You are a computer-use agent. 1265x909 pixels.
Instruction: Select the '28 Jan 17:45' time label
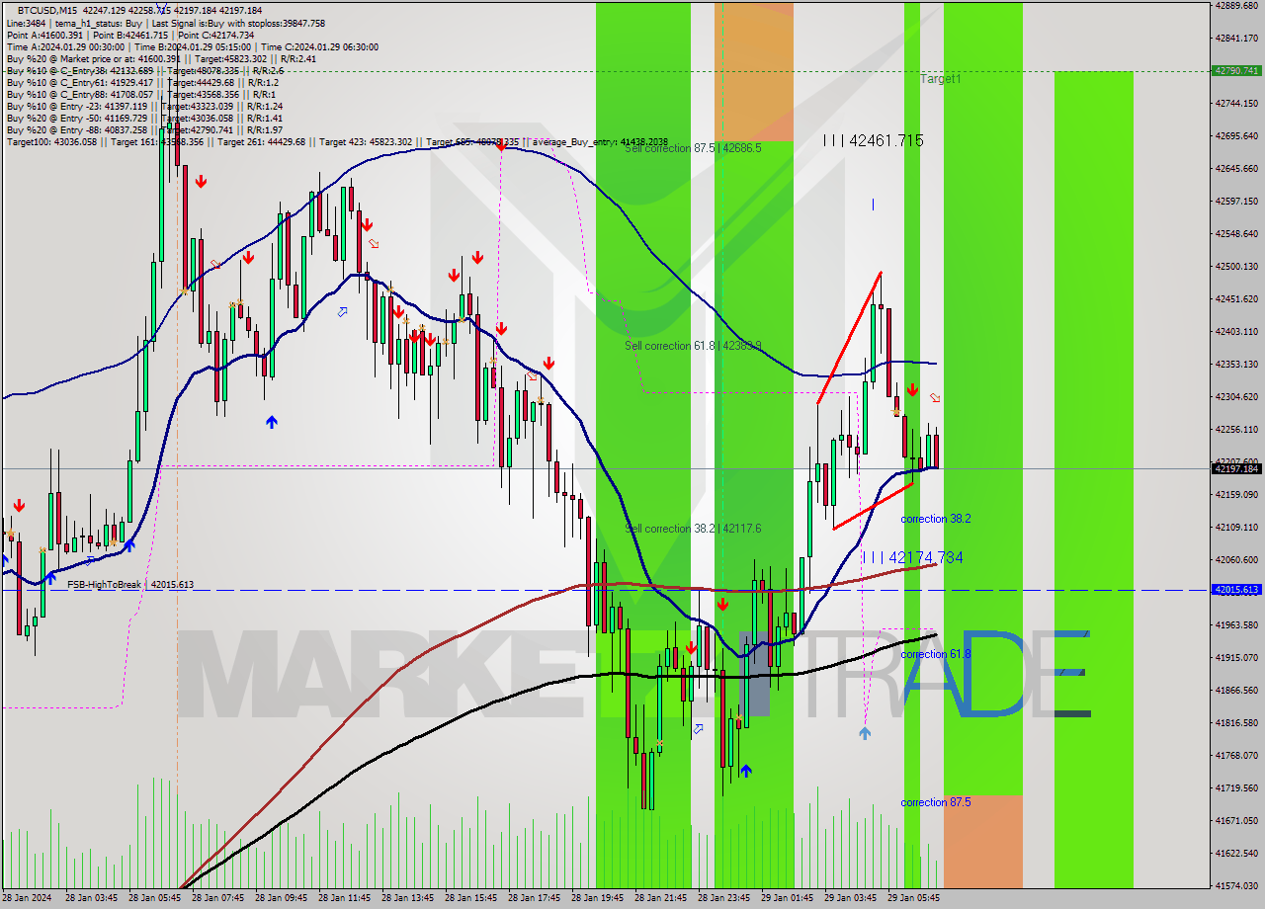[534, 899]
